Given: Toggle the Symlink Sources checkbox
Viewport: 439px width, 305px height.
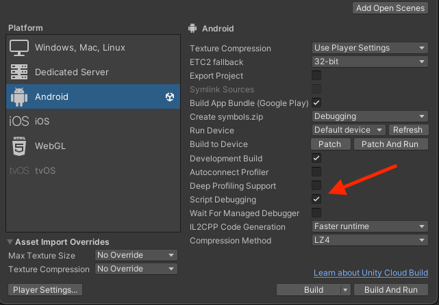Looking at the screenshot, I should click(x=316, y=89).
